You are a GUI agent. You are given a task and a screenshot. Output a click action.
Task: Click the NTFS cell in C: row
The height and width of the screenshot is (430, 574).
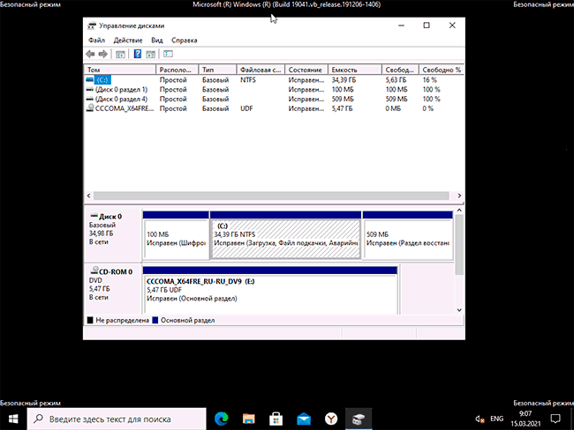pos(248,79)
